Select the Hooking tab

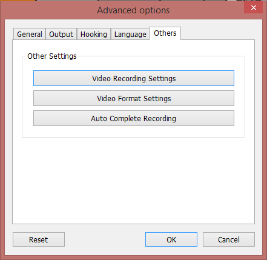pos(94,34)
